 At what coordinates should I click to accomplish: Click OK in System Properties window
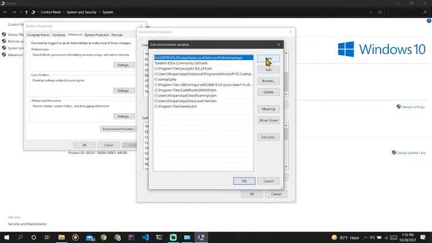84,145
